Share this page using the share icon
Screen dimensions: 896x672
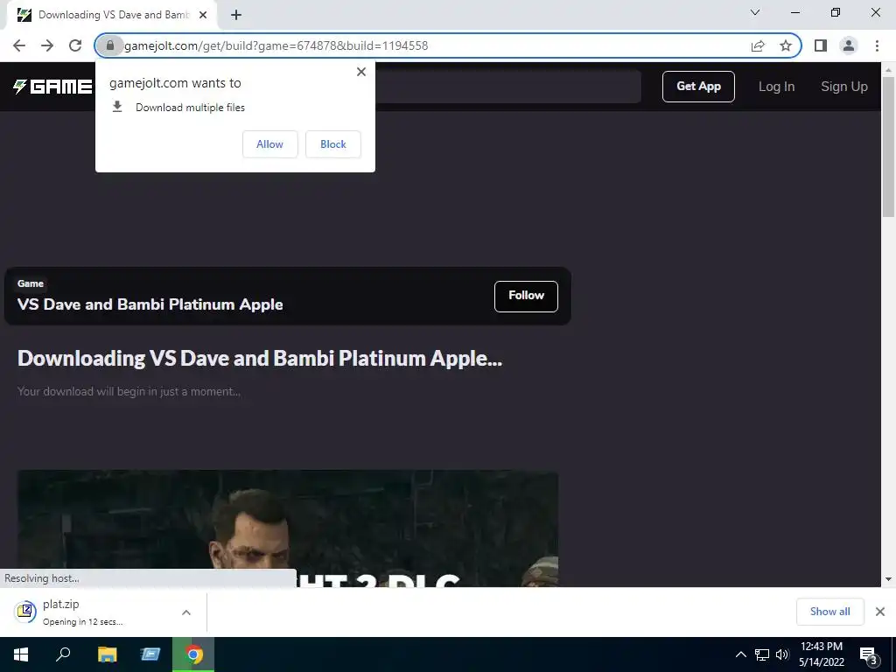pyautogui.click(x=758, y=45)
